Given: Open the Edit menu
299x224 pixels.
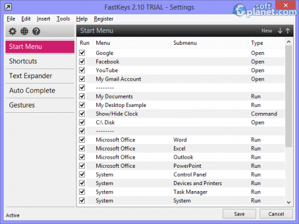Looking at the screenshot, I should (x=26, y=19).
